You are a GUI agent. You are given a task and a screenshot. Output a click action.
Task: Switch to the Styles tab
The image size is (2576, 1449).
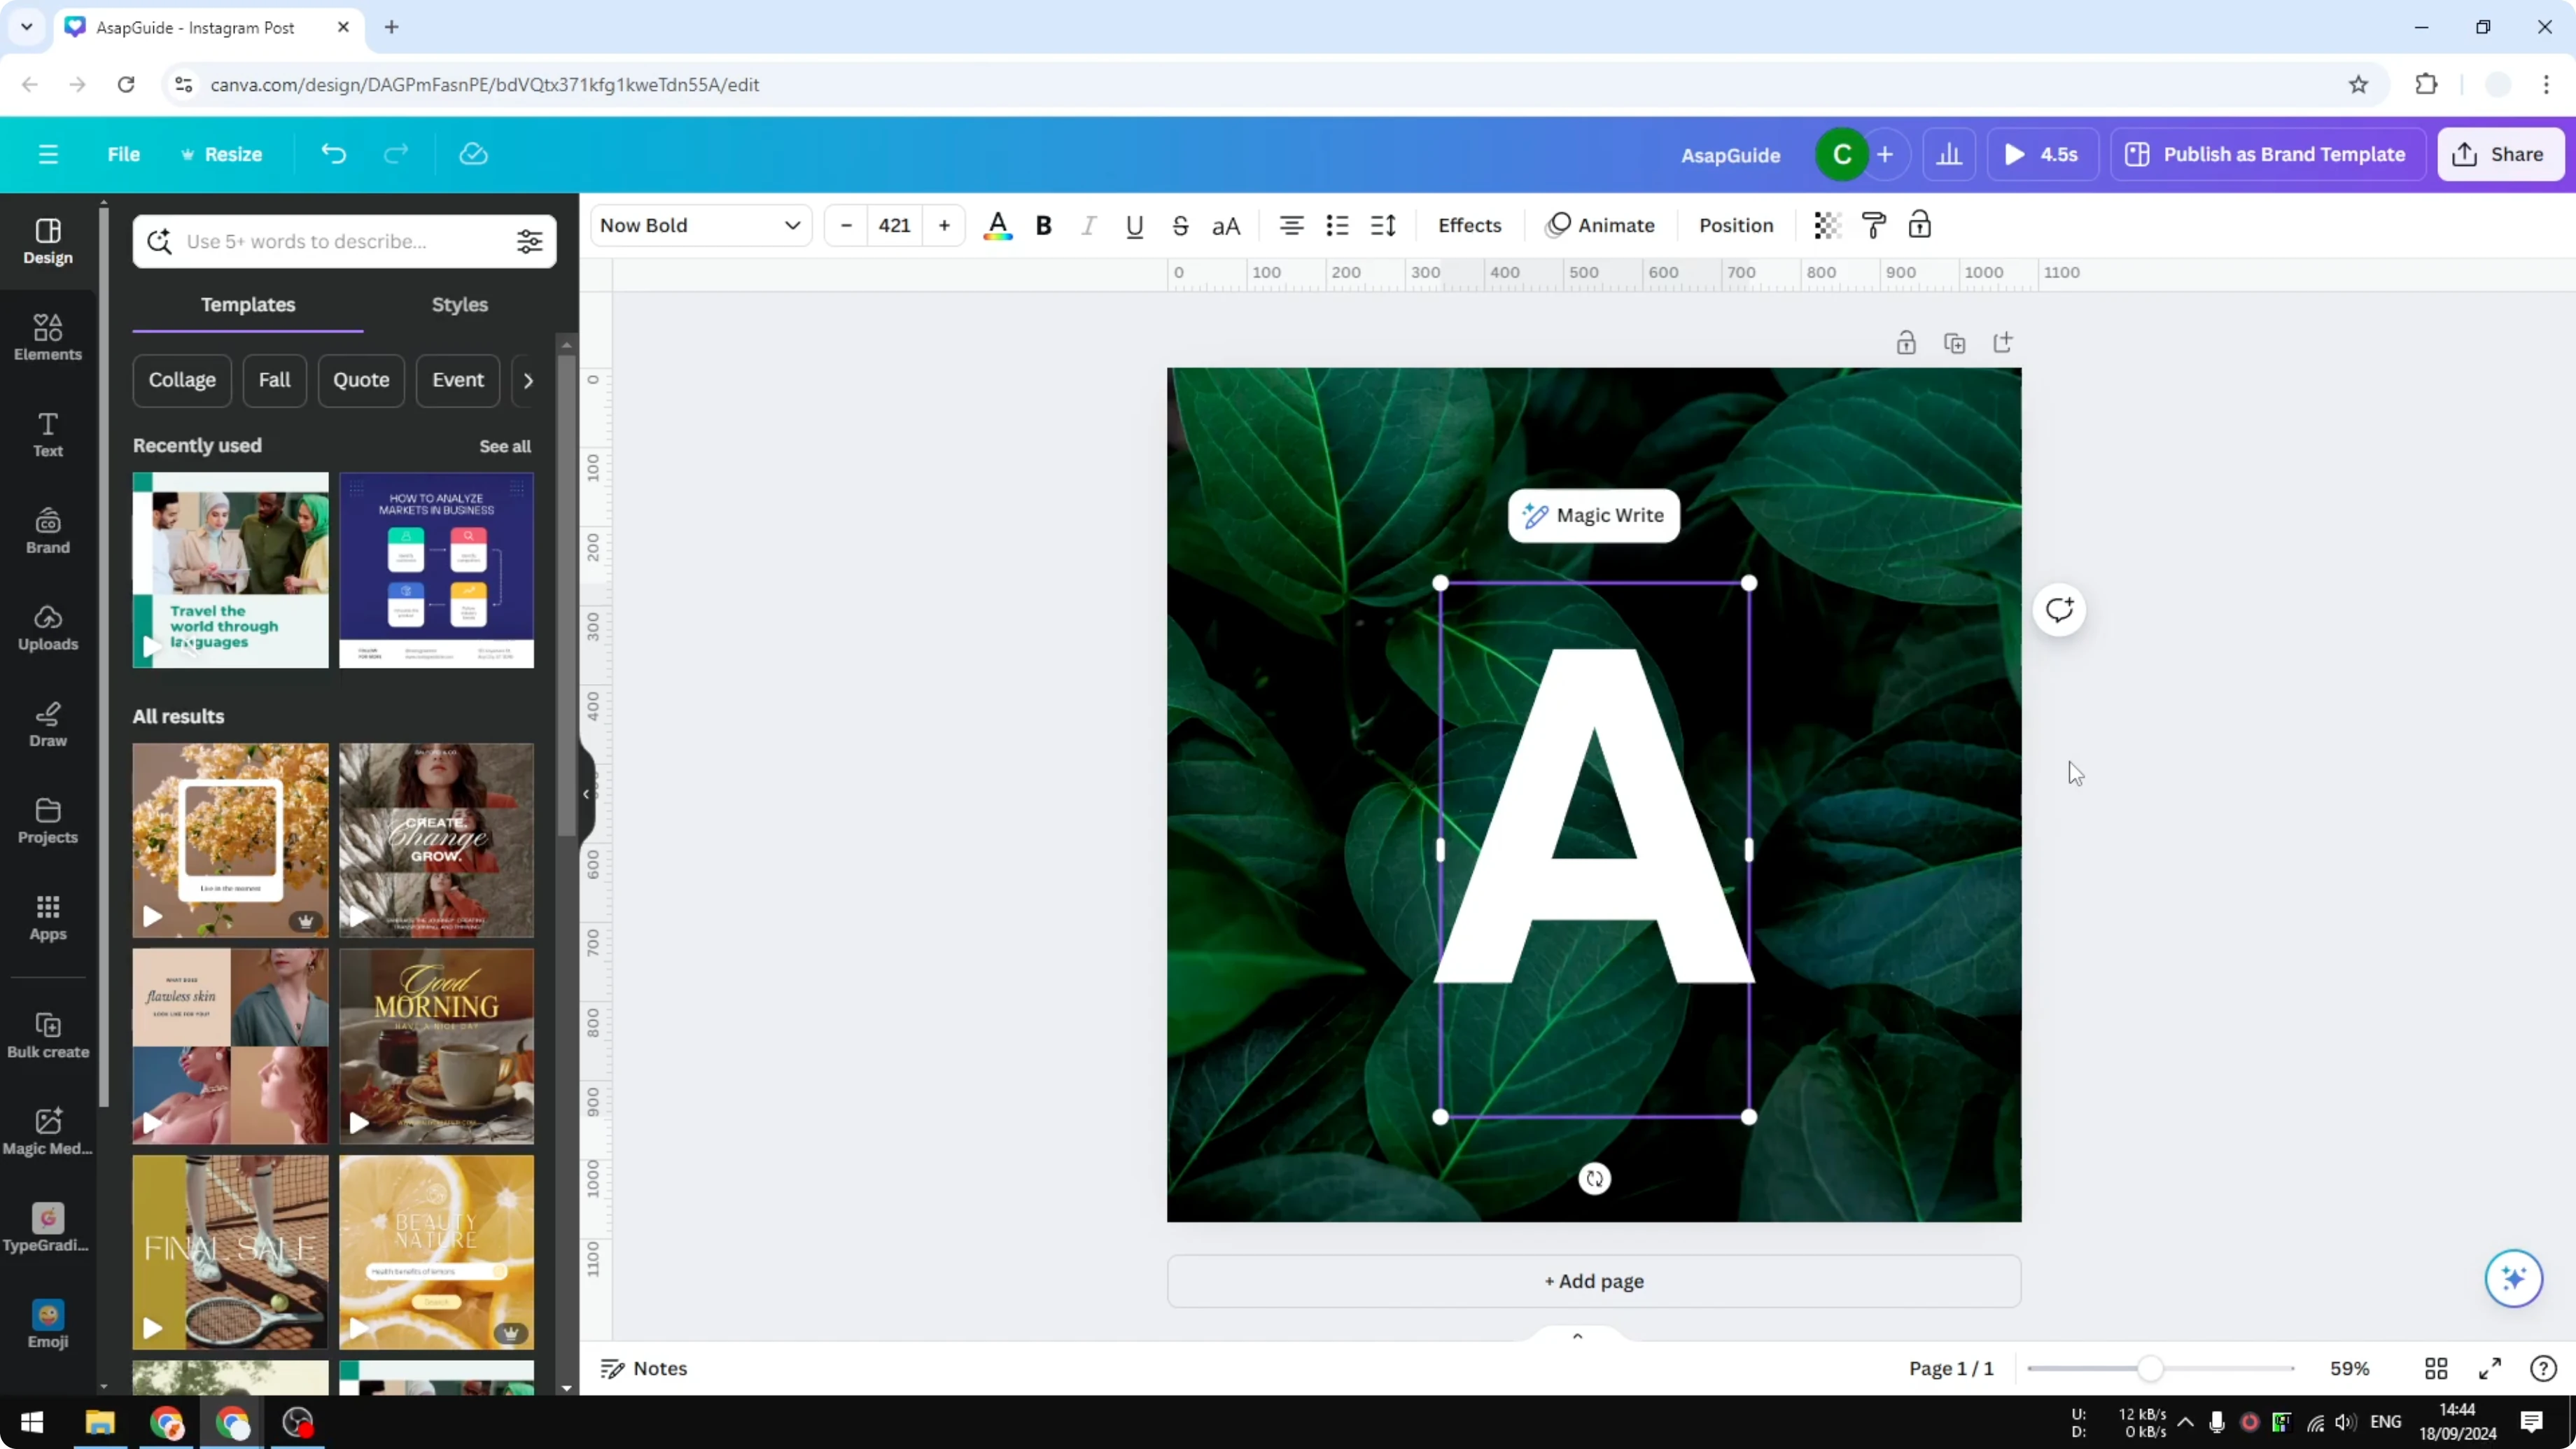pyautogui.click(x=459, y=305)
